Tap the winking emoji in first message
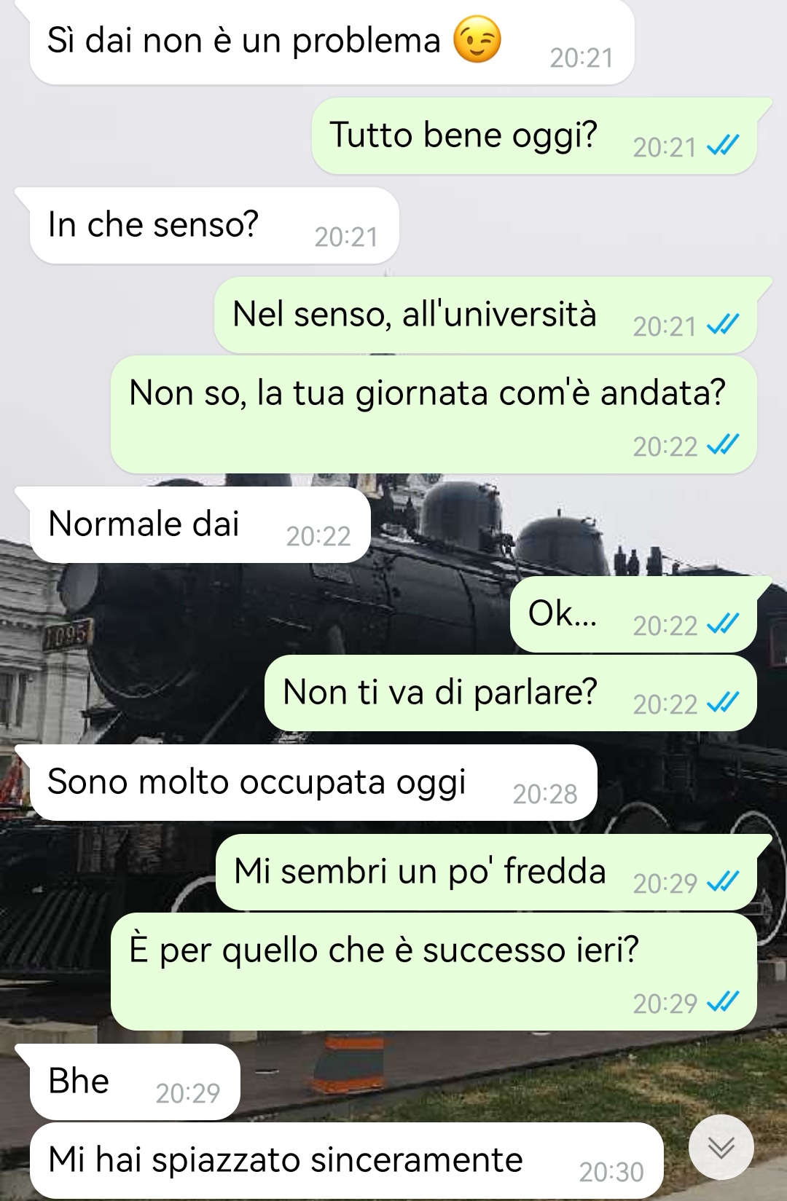 pyautogui.click(x=477, y=39)
